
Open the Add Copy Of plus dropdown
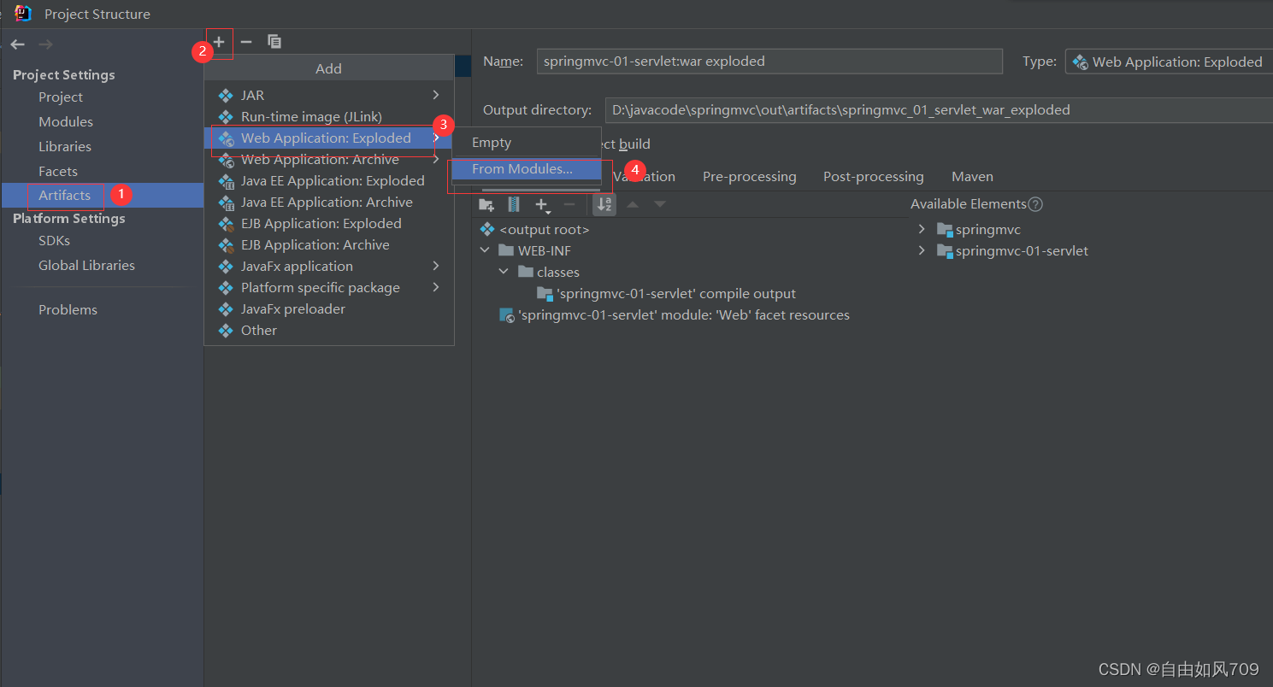(x=542, y=205)
